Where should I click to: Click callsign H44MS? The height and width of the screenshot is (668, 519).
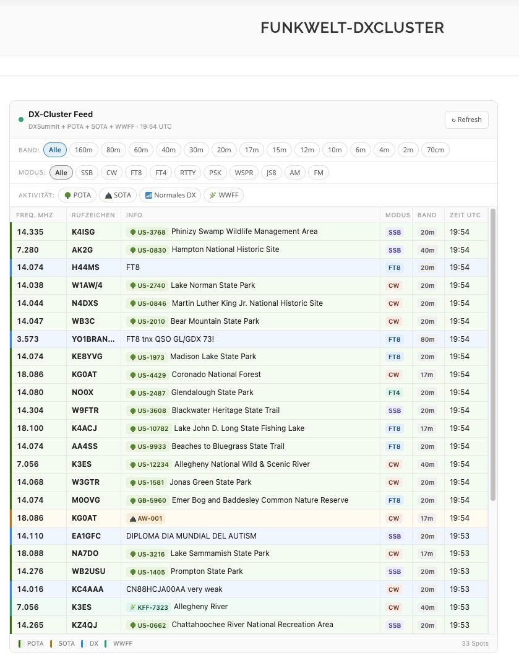click(85, 267)
